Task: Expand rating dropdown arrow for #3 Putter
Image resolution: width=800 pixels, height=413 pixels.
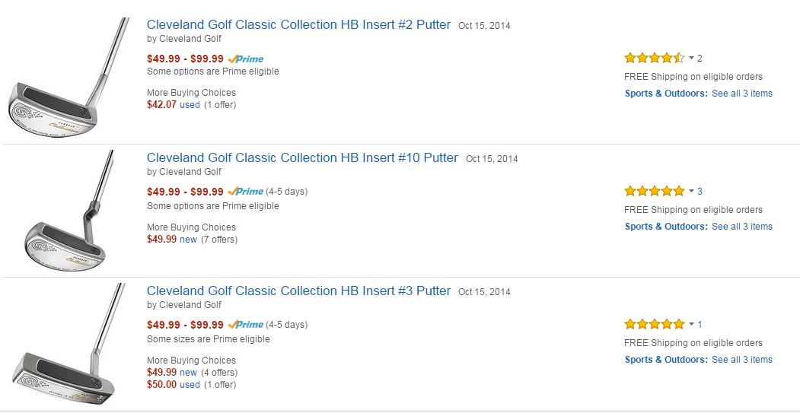Action: pos(691,325)
